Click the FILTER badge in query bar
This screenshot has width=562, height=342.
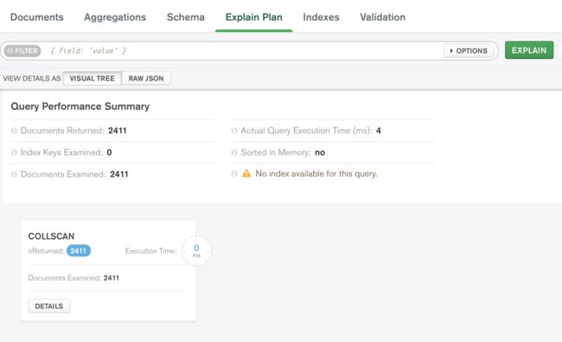pos(22,51)
